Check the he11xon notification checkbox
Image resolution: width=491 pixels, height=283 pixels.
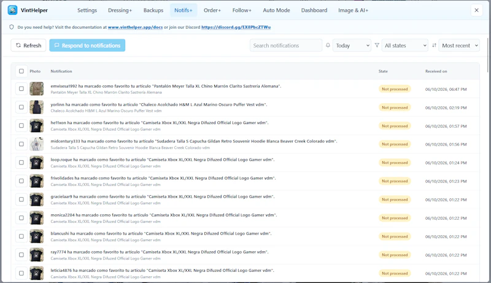(x=21, y=125)
